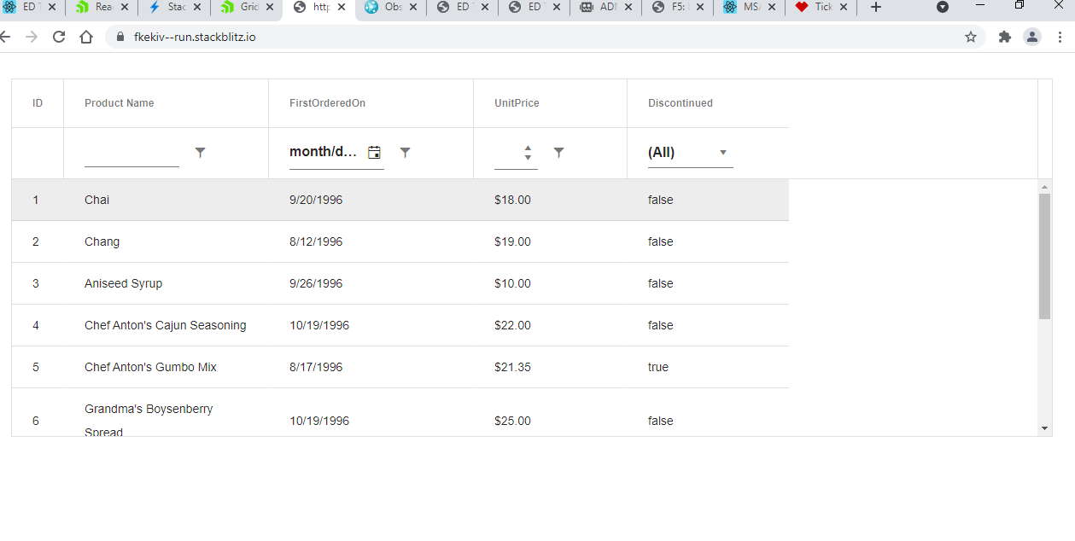The width and height of the screenshot is (1075, 541).
Task: Open the tab search dropdown arrow
Action: pos(943,7)
